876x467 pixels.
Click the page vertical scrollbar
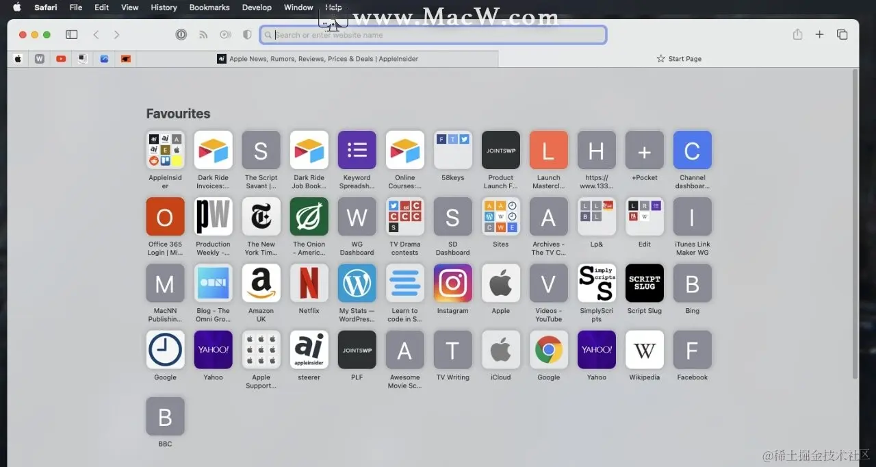[x=854, y=223]
